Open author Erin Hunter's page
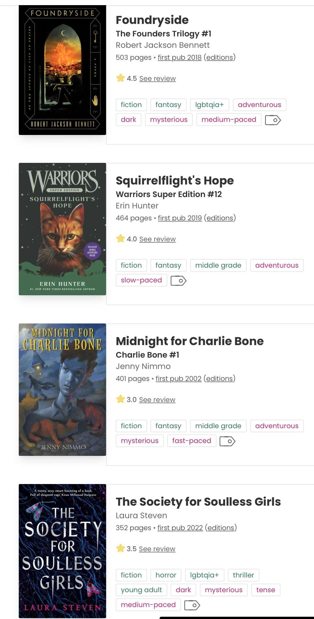The image size is (314, 619). (137, 206)
